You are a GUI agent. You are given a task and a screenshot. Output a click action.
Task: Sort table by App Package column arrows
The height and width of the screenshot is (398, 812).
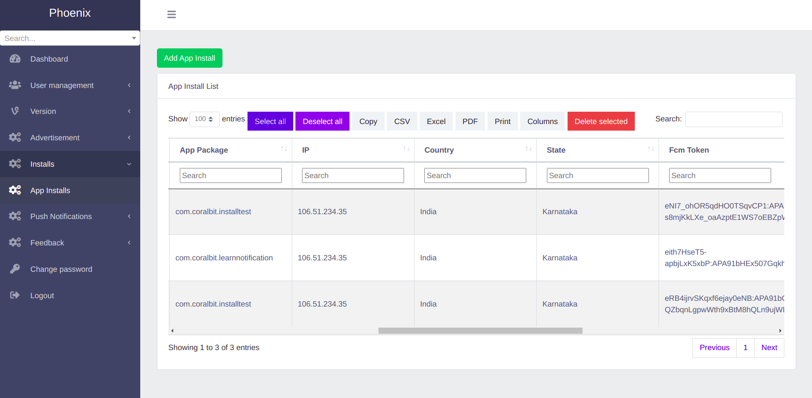284,150
